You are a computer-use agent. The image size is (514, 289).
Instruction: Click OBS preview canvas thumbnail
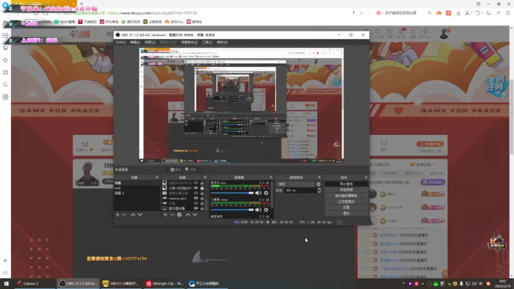click(x=242, y=105)
